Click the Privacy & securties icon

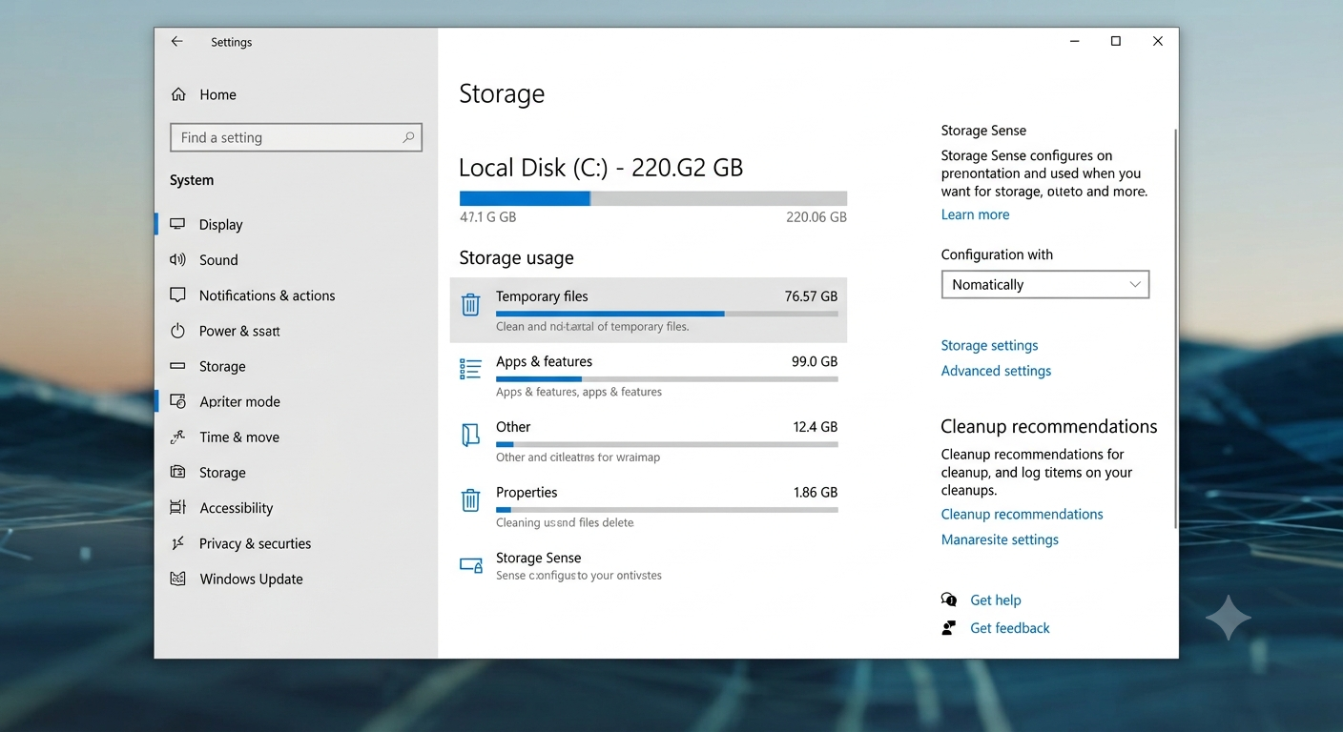(177, 543)
